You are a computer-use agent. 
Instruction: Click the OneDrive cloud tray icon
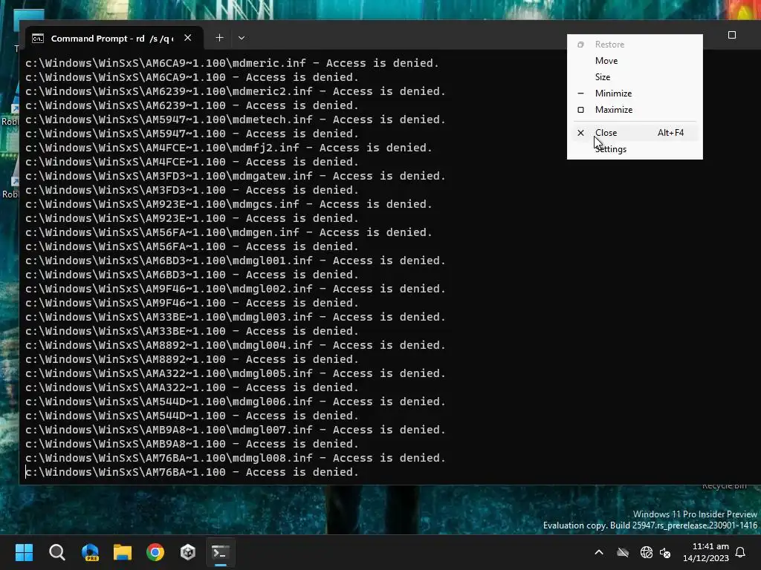[x=623, y=552]
